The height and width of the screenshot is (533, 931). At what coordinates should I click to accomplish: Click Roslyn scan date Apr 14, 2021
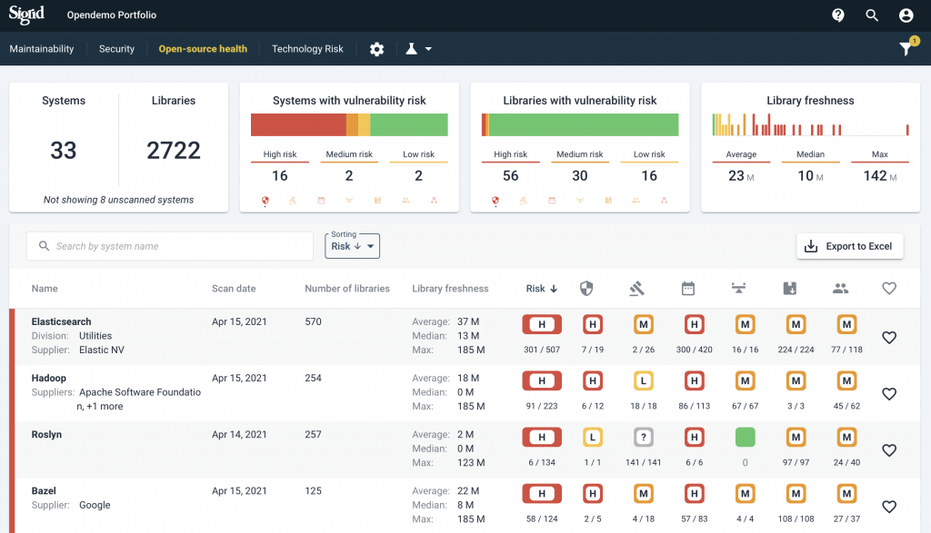239,434
